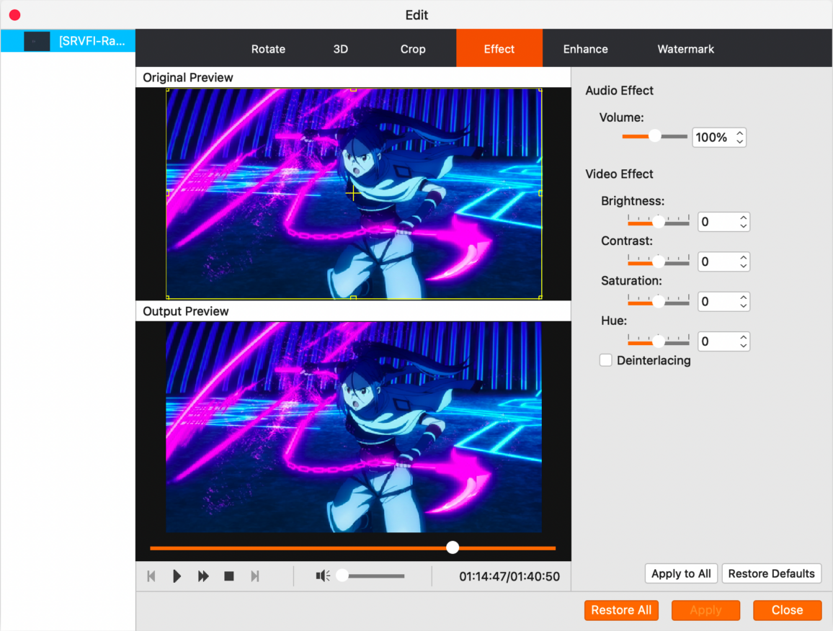
Task: Skip to next frame icon
Action: pyautogui.click(x=255, y=576)
